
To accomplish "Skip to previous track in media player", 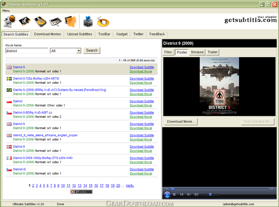I will [x=181, y=194].
